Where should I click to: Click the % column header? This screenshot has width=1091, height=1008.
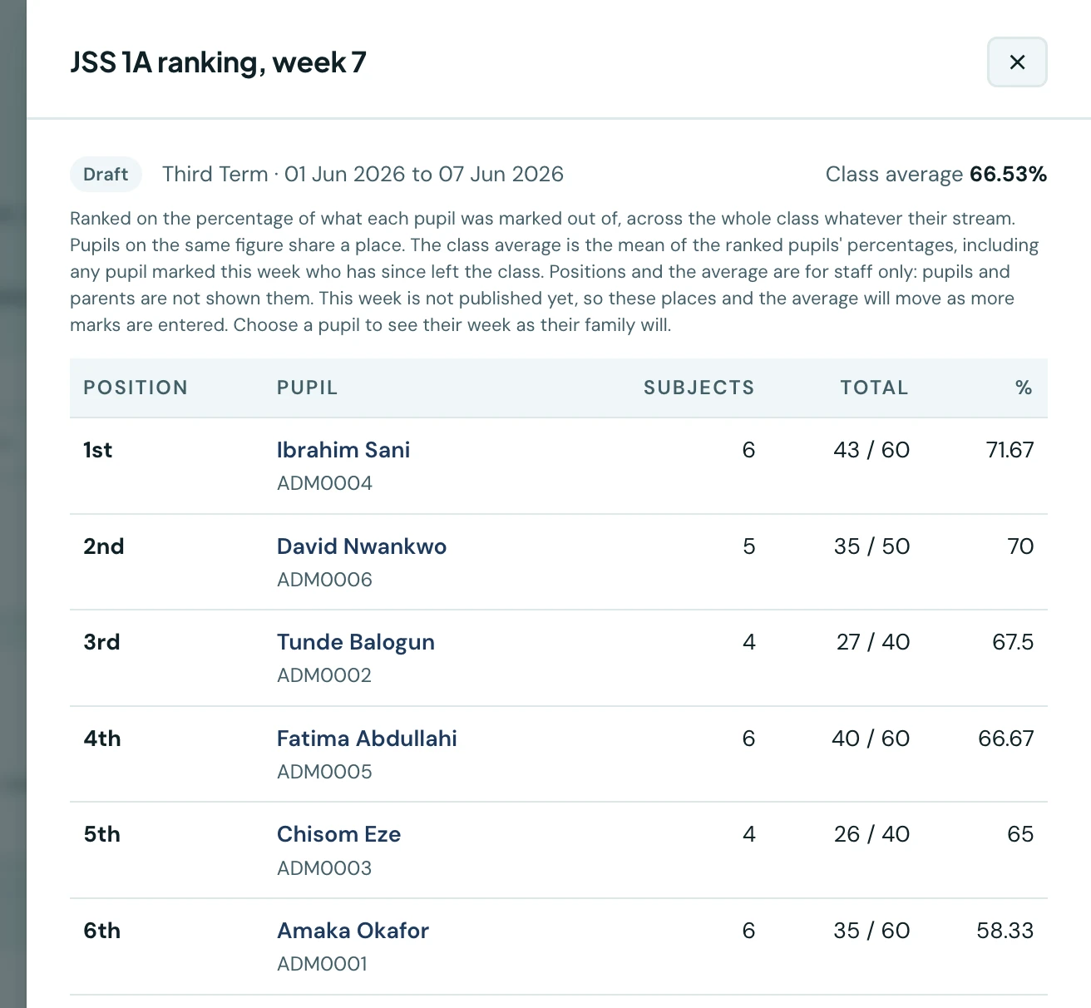[x=1024, y=388]
